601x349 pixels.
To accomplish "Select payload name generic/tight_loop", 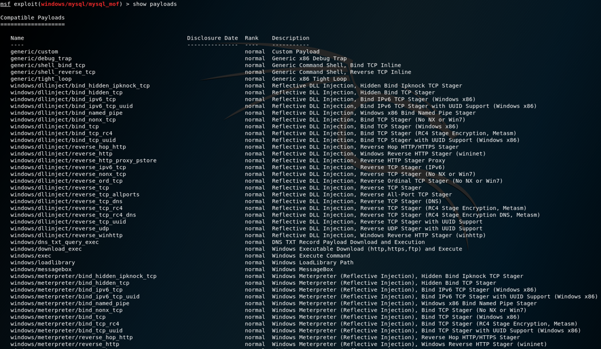I will (41, 79).
